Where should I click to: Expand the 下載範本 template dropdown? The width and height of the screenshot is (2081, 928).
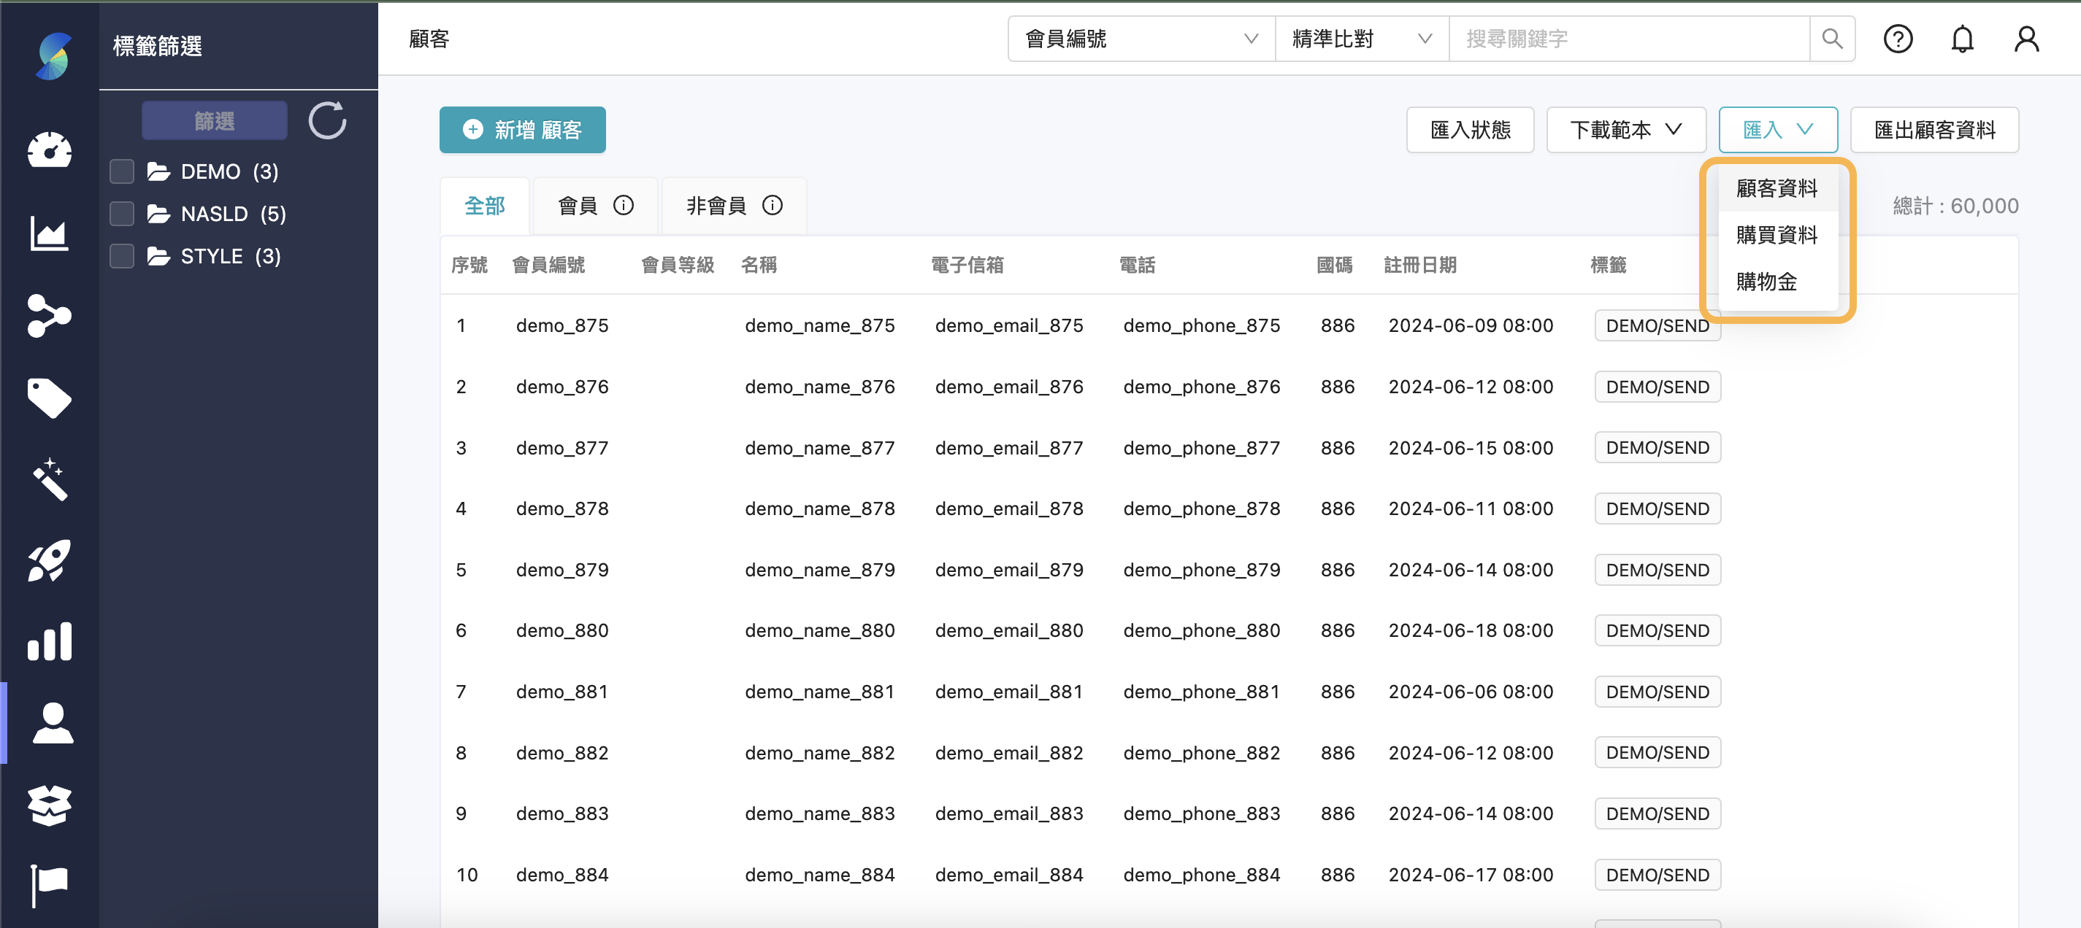(x=1625, y=129)
